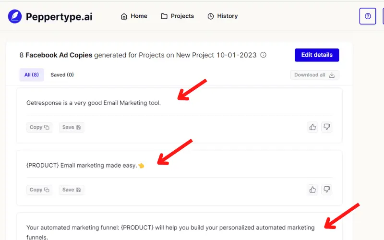Click the Download all button
Image resolution: width=384 pixels, height=240 pixels.
315,75
